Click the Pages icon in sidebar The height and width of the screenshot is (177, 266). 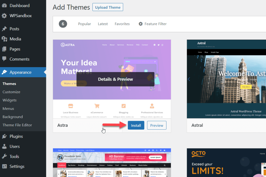(x=4, y=49)
